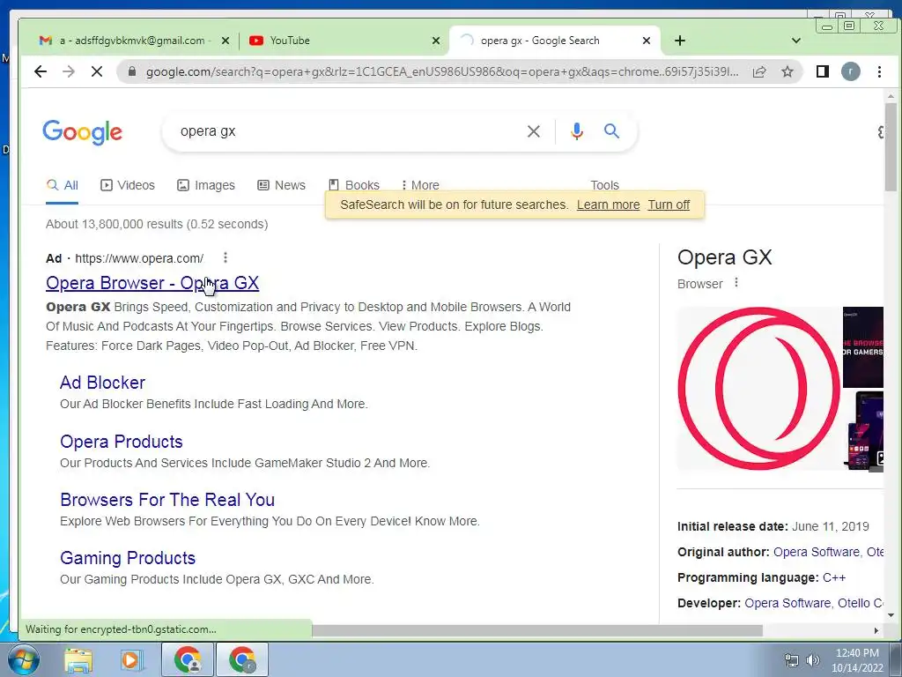
Task: Open Windows Explorer from taskbar
Action: [x=78, y=659]
